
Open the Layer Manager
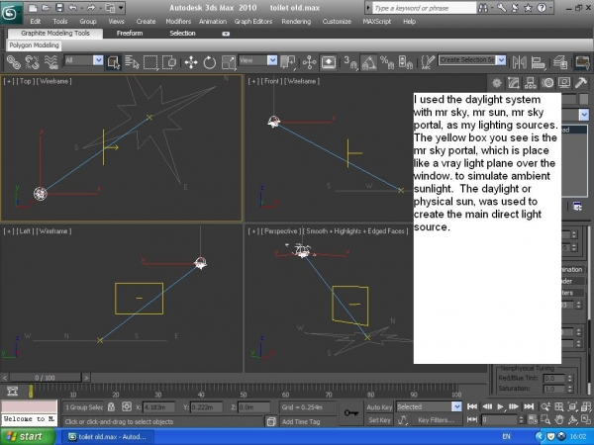(560, 62)
